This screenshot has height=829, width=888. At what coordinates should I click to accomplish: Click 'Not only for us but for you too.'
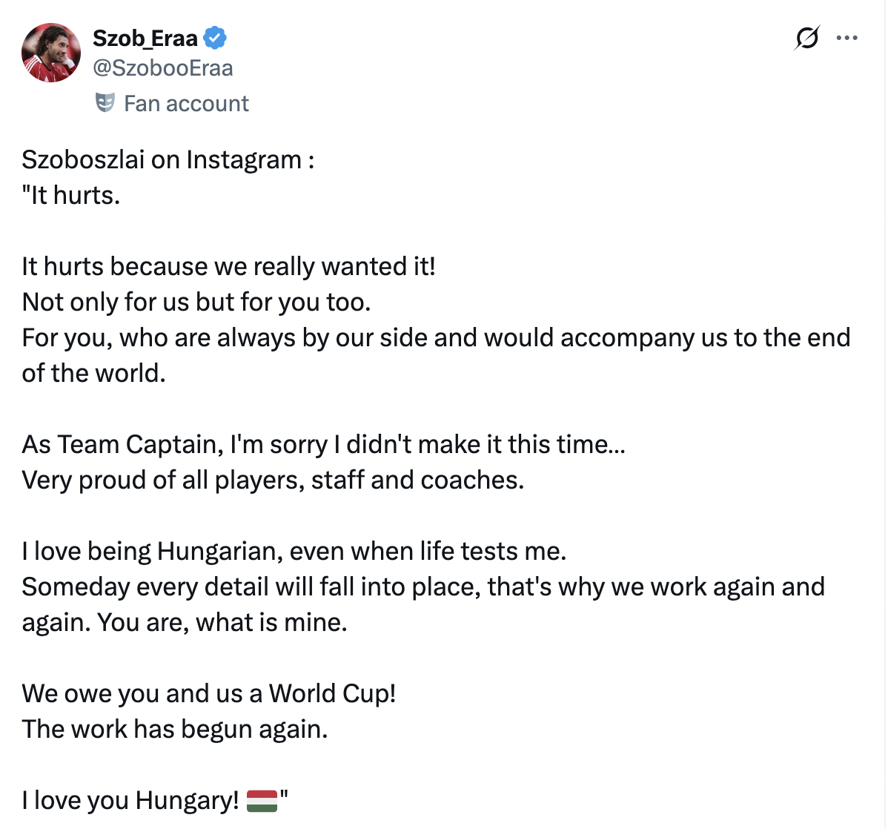click(x=196, y=302)
